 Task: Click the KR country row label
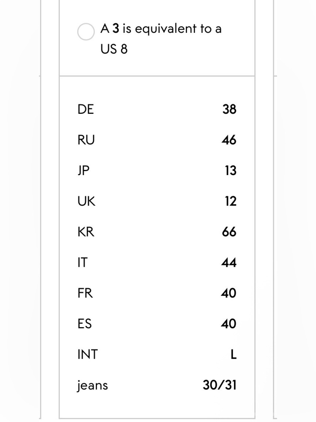point(86,232)
